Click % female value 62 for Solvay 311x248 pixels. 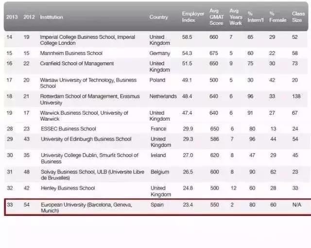273,172
